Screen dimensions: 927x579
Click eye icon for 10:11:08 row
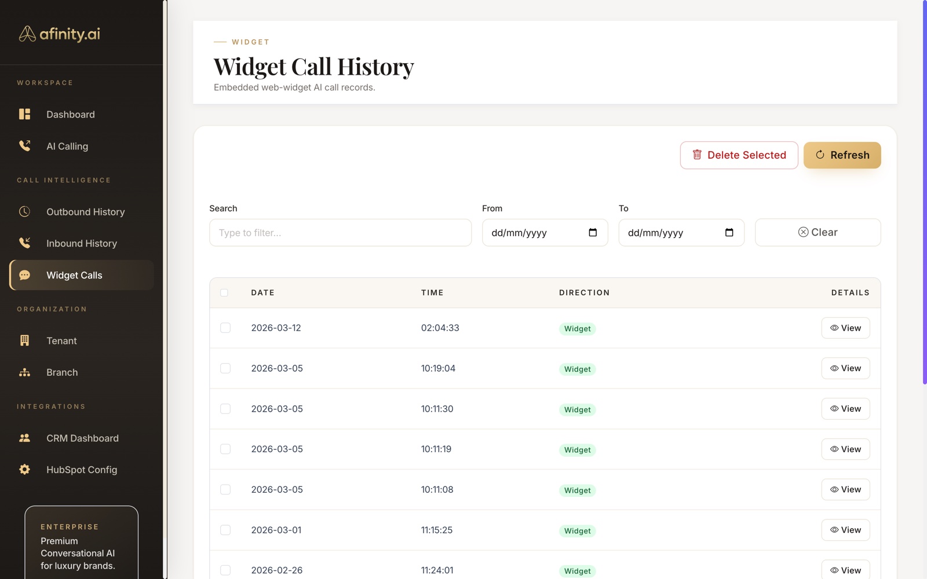tap(834, 490)
